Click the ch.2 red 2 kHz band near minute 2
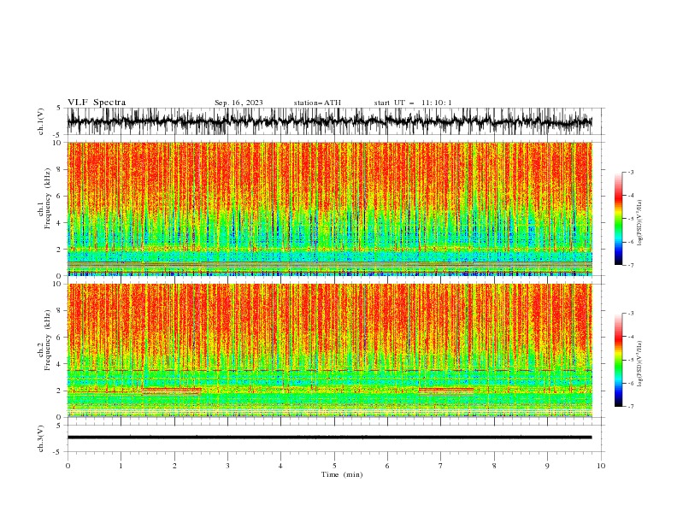This screenshot has width=677, height=523. [172, 390]
